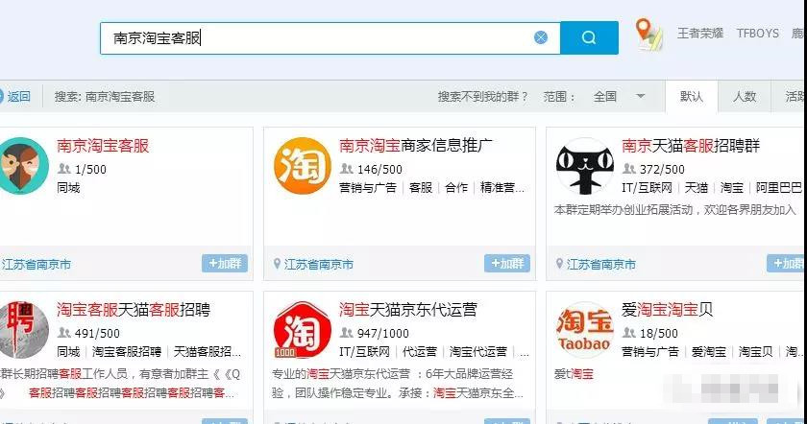Image resolution: width=807 pixels, height=424 pixels.
Task: Open the 南京淘宝客服 group avatar
Action: click(x=21, y=166)
